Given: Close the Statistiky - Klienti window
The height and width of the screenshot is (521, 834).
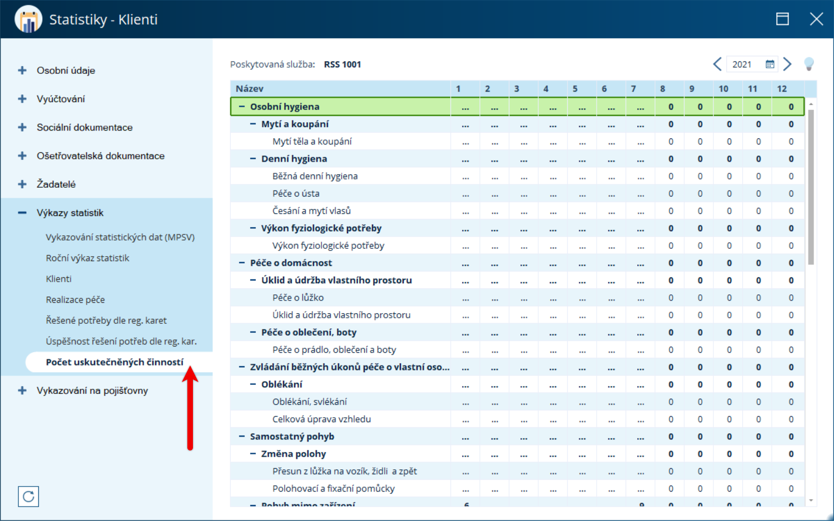Looking at the screenshot, I should pos(816,19).
